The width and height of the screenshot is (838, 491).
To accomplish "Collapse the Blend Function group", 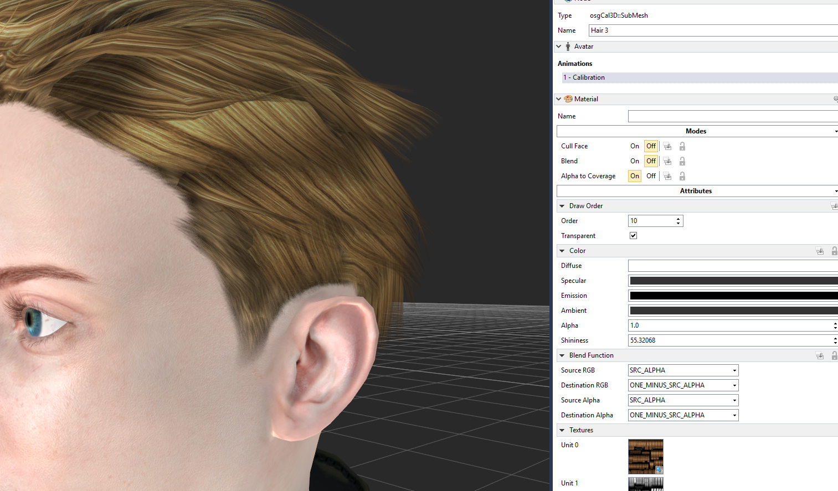I will point(562,355).
